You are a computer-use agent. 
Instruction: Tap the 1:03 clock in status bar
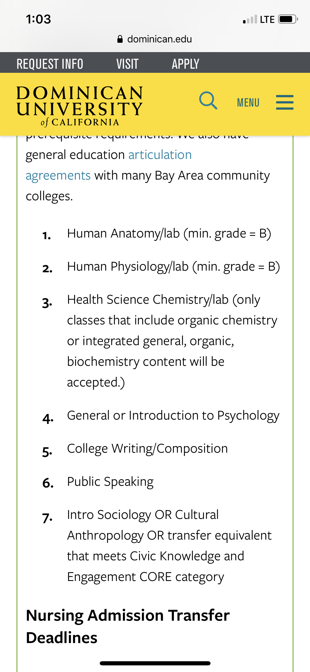point(38,19)
